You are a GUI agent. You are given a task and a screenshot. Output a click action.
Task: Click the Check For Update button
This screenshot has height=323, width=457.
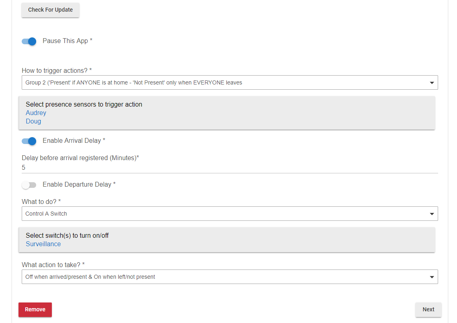tap(50, 10)
